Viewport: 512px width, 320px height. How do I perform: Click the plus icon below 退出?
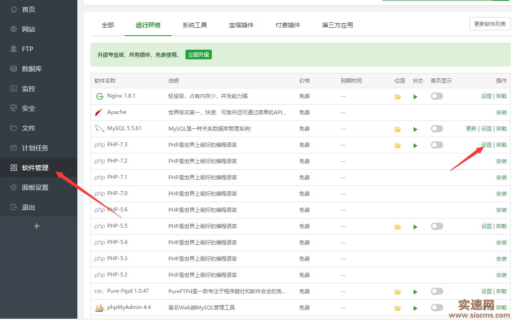pyautogui.click(x=36, y=226)
